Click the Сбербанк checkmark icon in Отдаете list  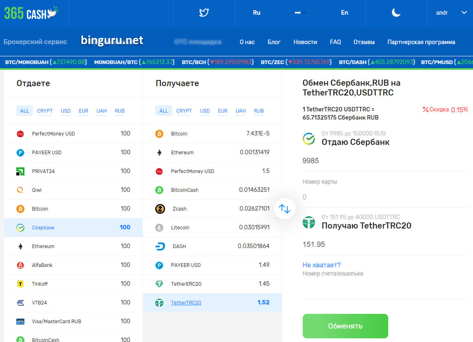coord(20,227)
